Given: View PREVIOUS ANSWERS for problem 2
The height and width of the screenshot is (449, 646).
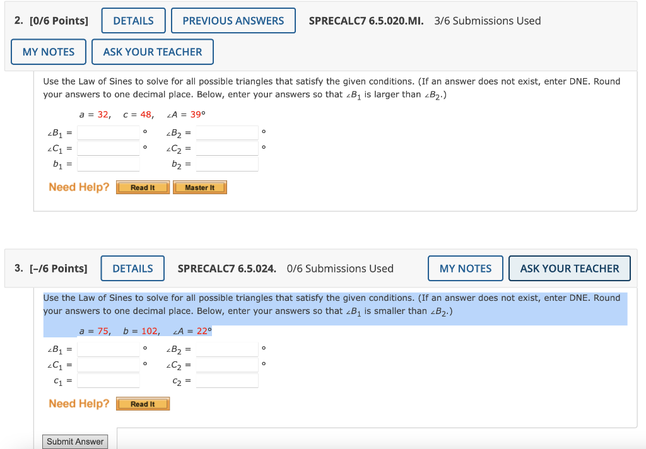Looking at the screenshot, I should [x=233, y=20].
